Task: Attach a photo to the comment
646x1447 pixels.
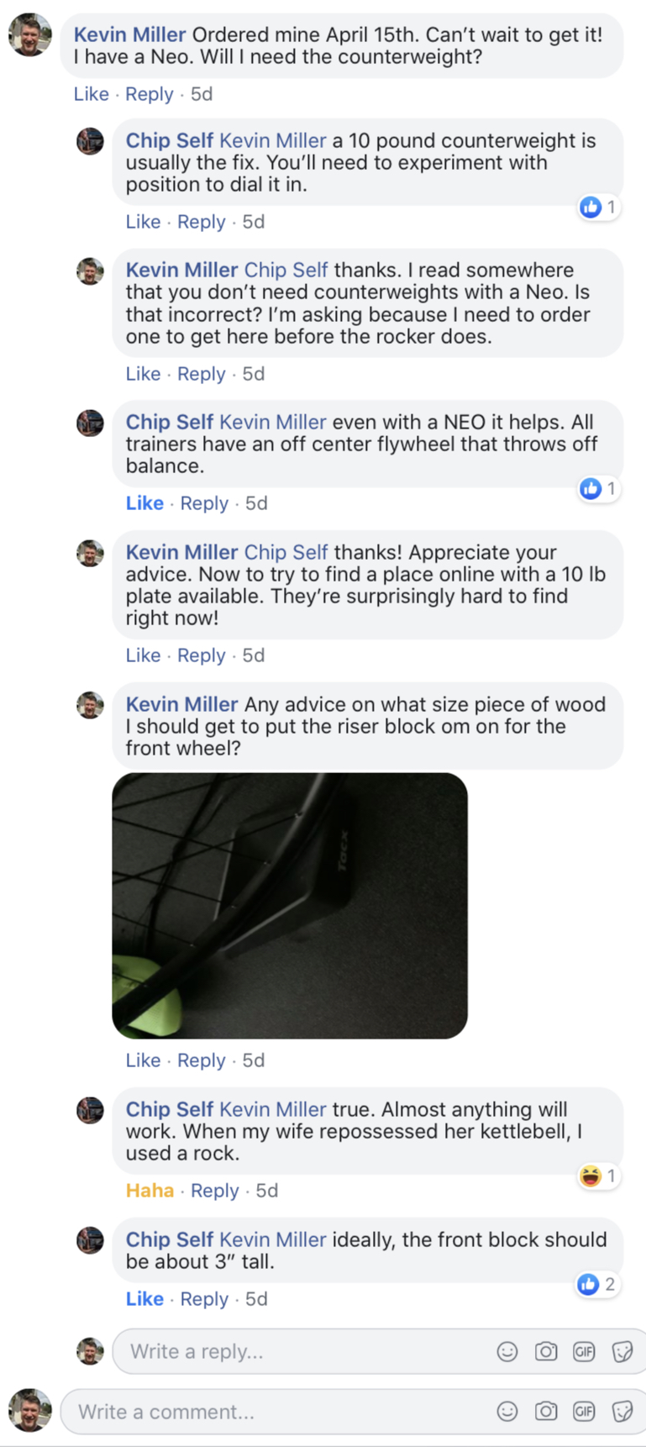Action: point(546,1411)
